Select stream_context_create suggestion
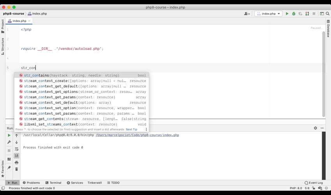331x195 pixels. coord(81,81)
